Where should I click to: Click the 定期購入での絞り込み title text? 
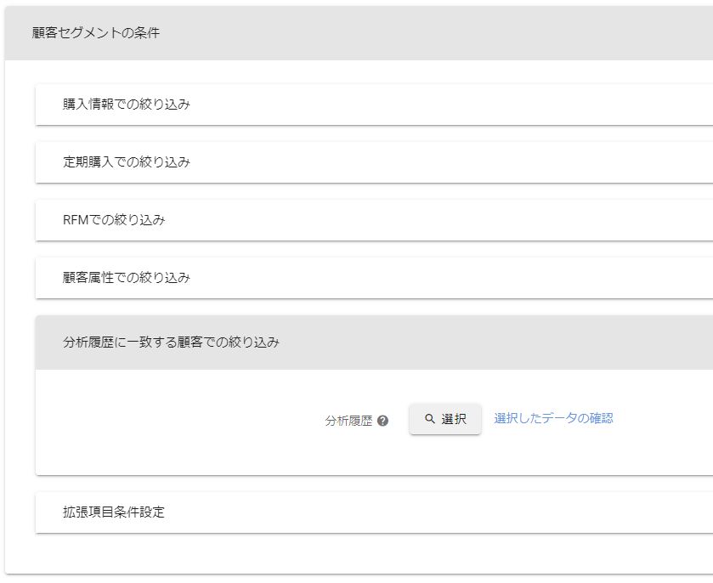(126, 162)
